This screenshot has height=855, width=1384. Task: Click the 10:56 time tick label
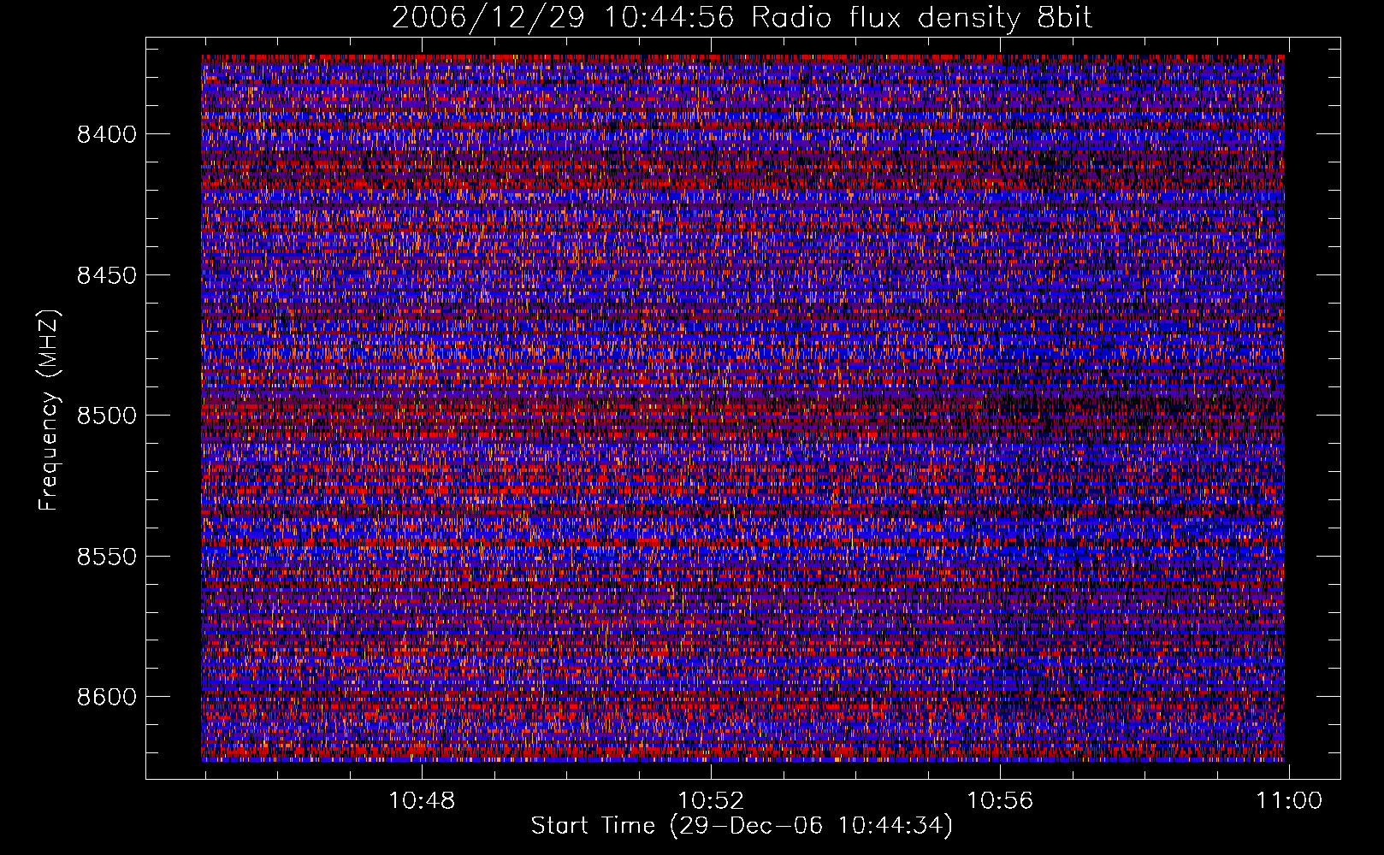tap(1000, 801)
